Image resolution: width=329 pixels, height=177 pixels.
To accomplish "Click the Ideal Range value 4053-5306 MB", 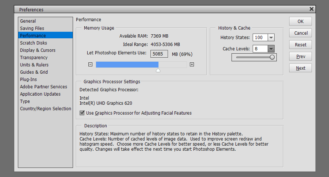I will click(165, 45).
